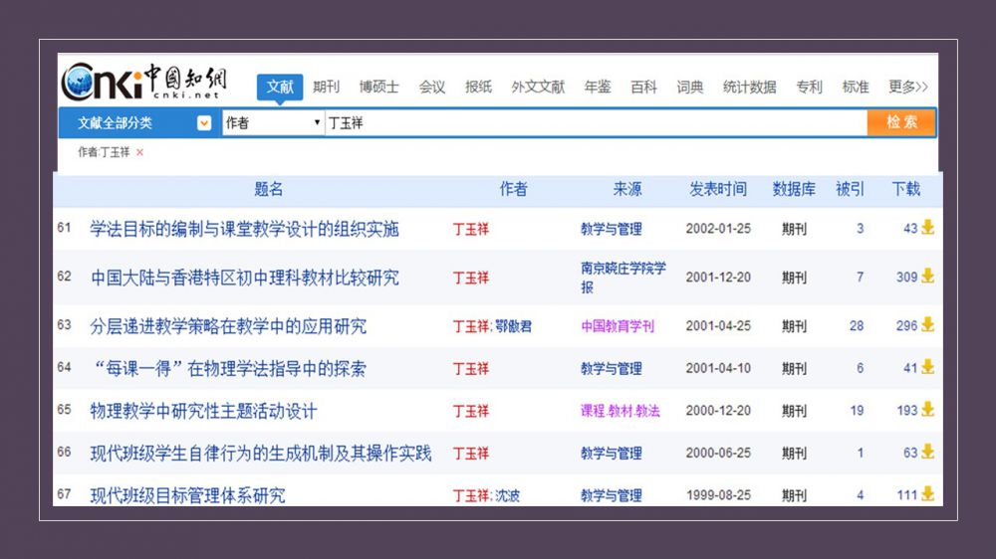Image resolution: width=996 pixels, height=559 pixels.
Task: Download the paper with 43 downloads
Action: point(927,228)
